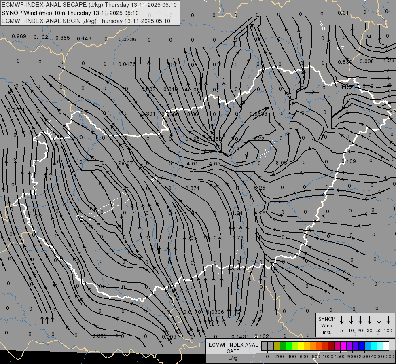The height and width of the screenshot is (364, 396).
Task: Click the map value 4.01
Action: (192, 164)
